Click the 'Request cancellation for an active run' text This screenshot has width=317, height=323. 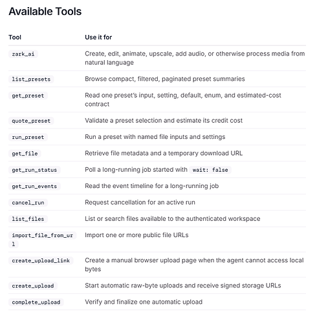click(140, 202)
